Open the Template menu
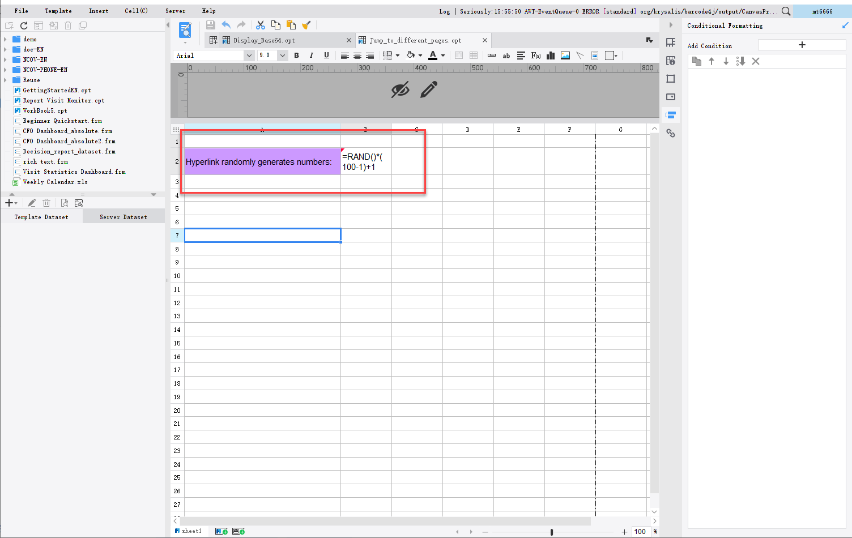Image resolution: width=852 pixels, height=538 pixels. click(x=58, y=11)
